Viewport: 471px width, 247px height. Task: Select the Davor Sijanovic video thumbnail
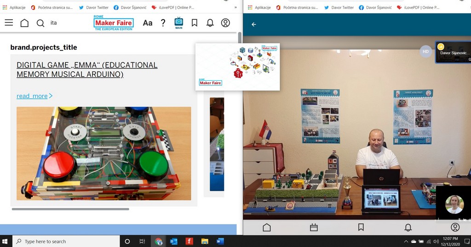[453, 53]
